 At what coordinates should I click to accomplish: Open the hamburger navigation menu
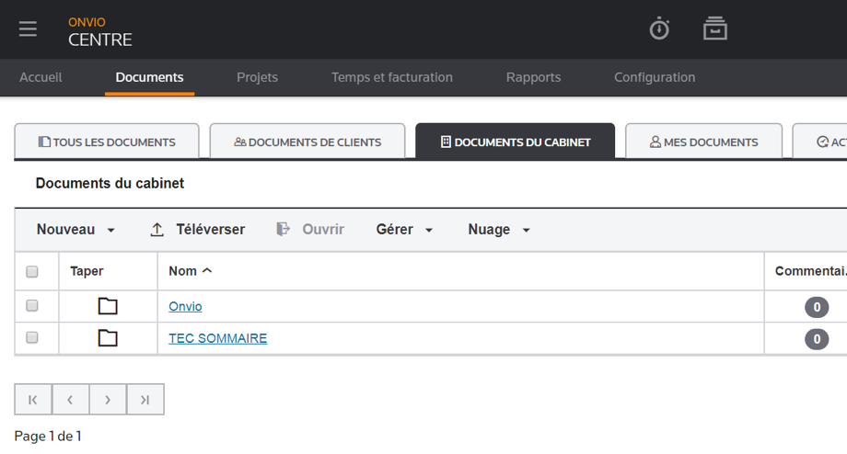pyautogui.click(x=28, y=28)
